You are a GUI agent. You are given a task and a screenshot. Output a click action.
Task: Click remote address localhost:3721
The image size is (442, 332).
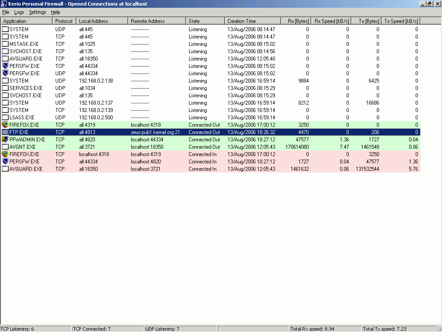pyautogui.click(x=145, y=169)
